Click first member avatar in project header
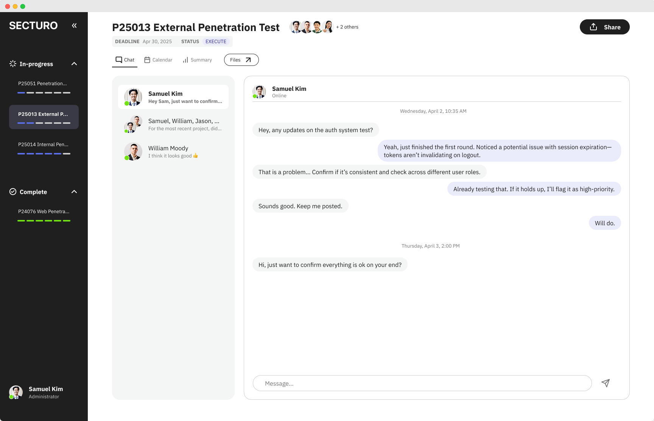Screen dimensions: 654x421 (x=296, y=27)
